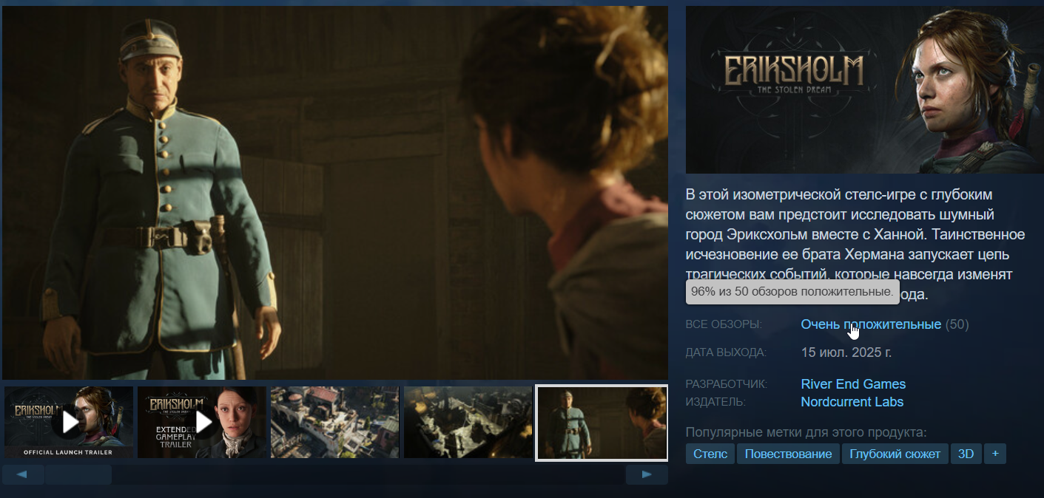The image size is (1044, 498).
Task: Click the right arrow of the thumbnail strip
Action: click(x=647, y=474)
